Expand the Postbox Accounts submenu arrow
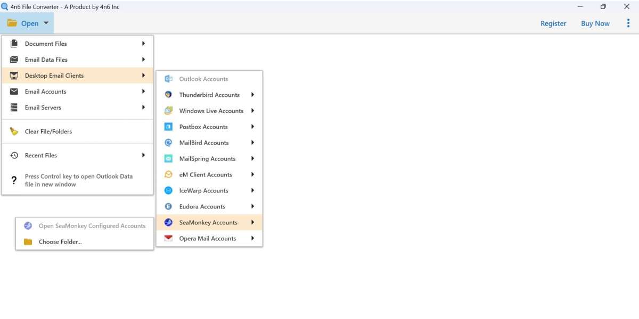 [x=253, y=127]
